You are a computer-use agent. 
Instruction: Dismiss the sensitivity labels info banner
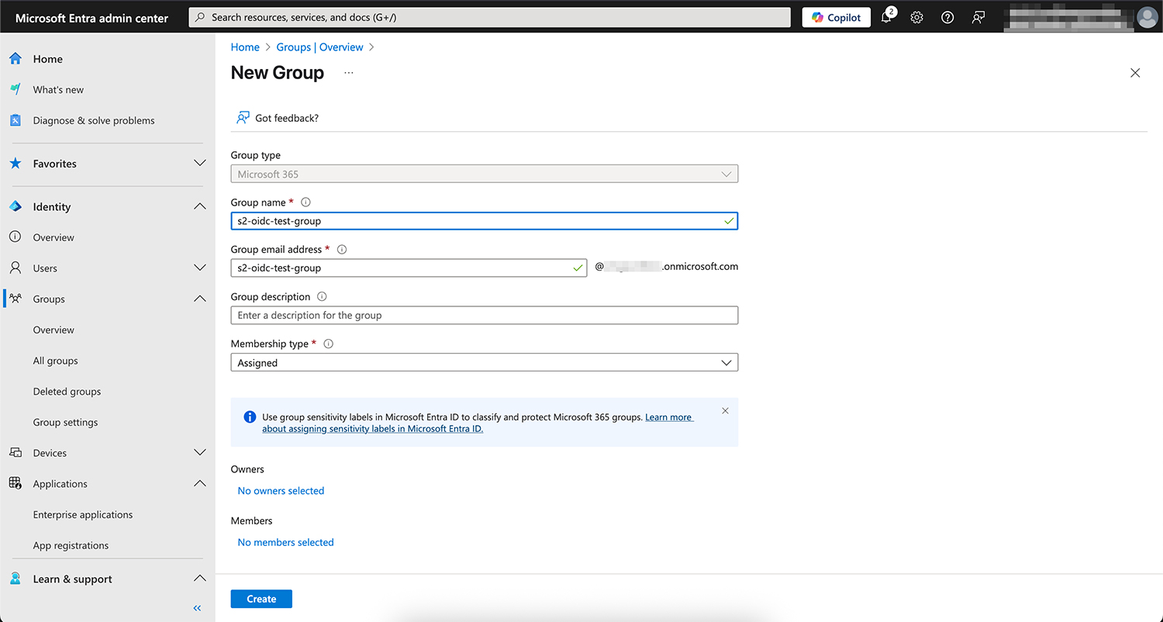(725, 411)
